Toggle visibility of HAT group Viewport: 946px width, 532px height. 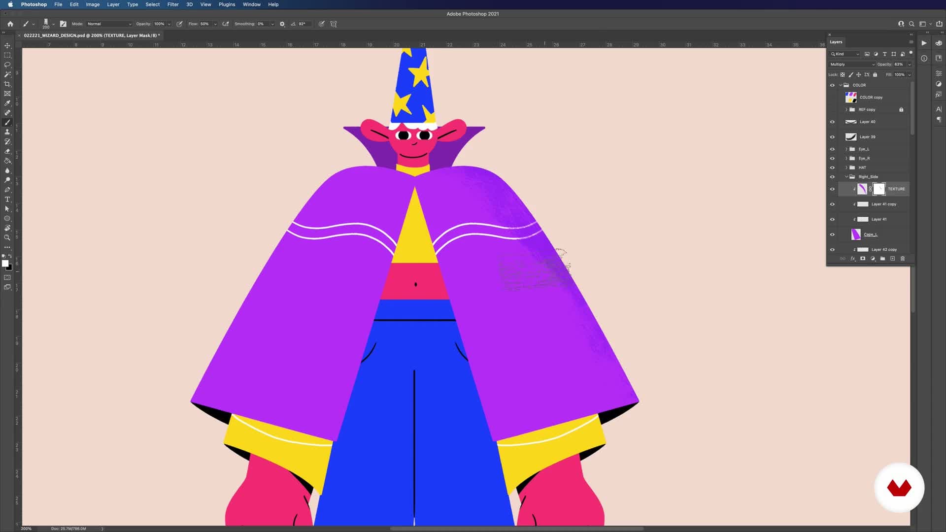(x=832, y=168)
